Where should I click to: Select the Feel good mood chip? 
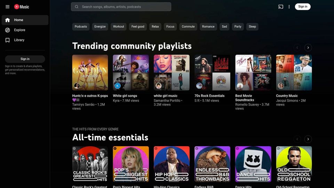(x=138, y=27)
